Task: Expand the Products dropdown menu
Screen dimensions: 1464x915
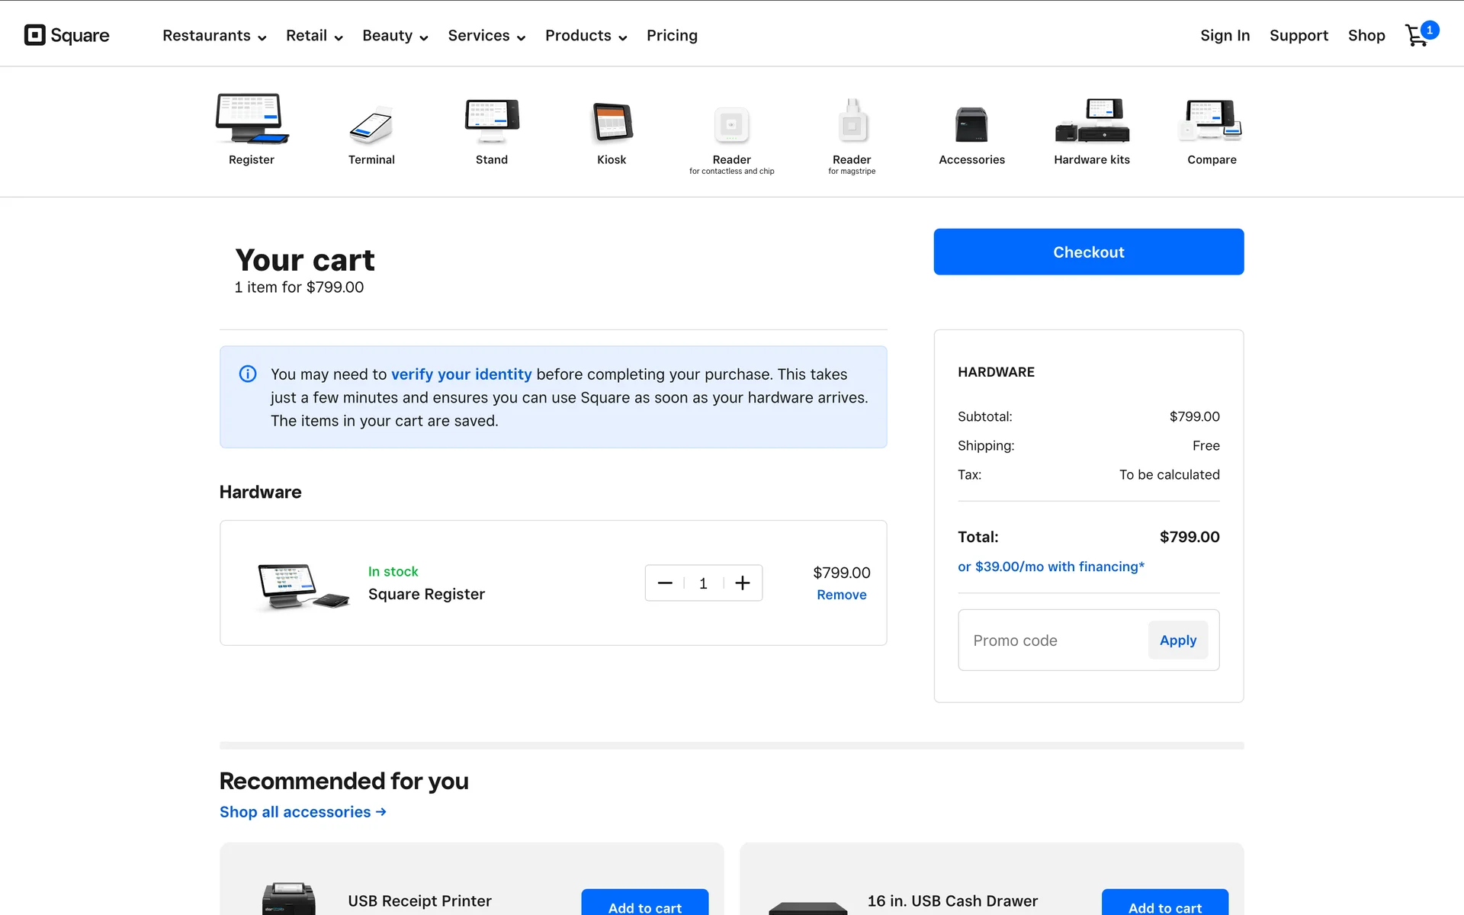Action: (x=586, y=36)
